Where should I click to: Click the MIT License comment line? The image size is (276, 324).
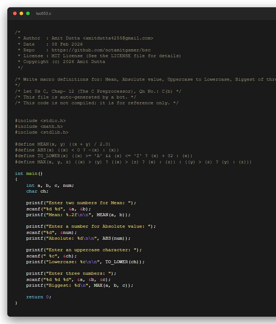coord(99,56)
